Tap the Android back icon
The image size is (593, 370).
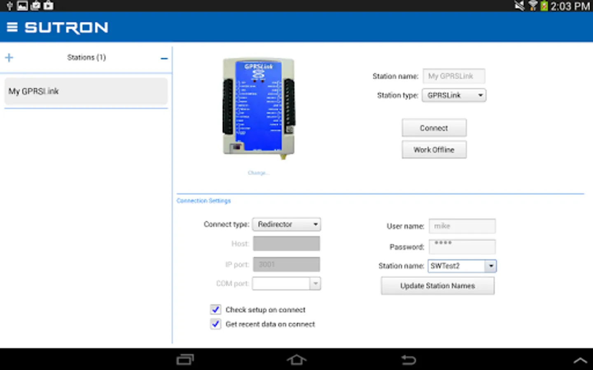[409, 360]
